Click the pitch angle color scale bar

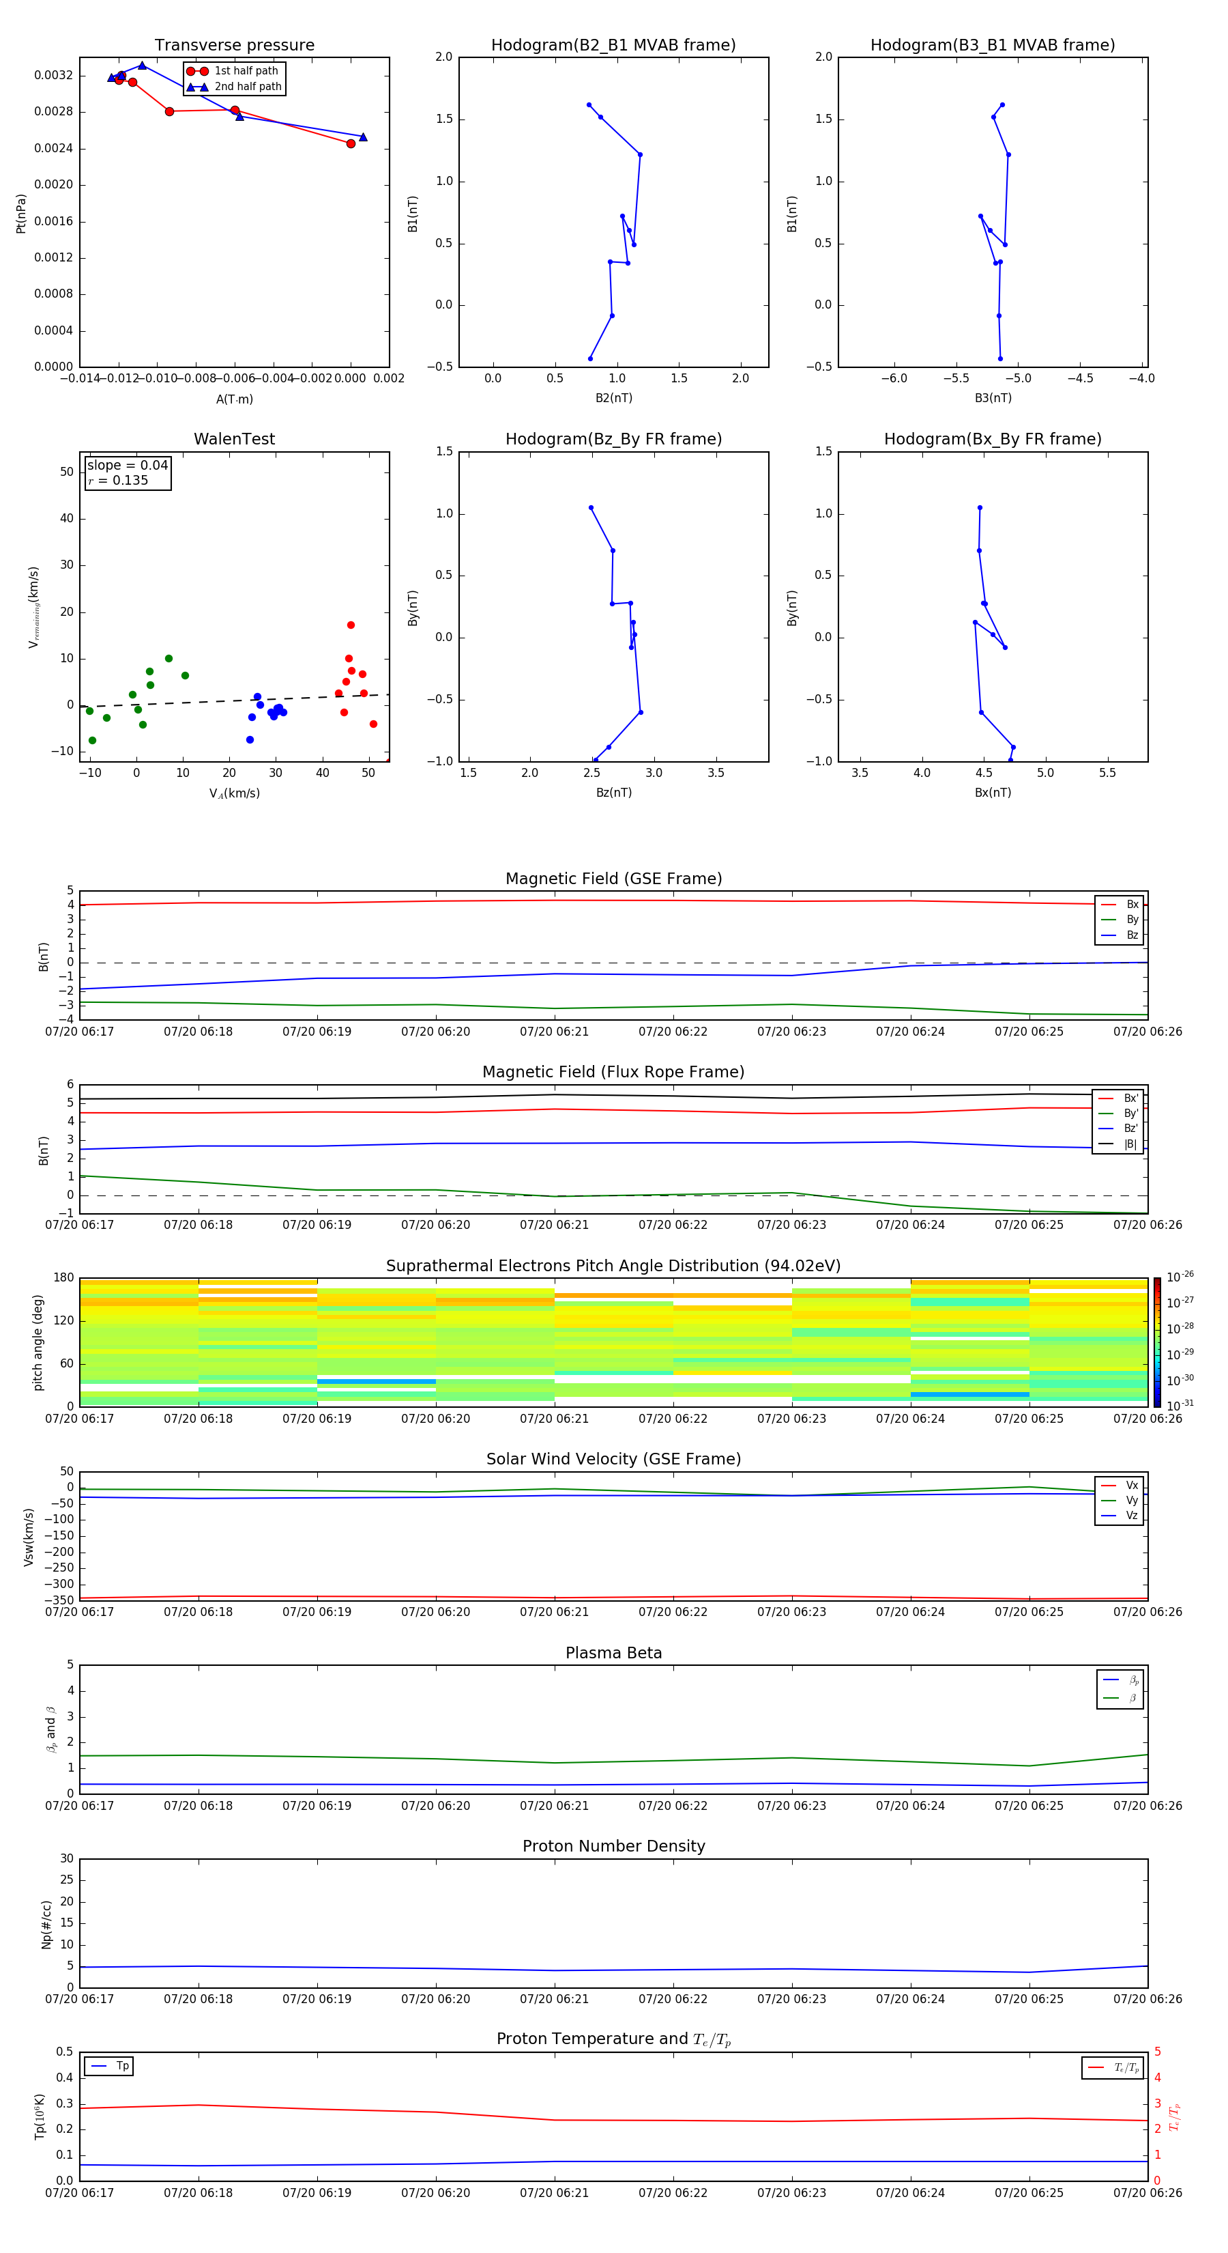tap(1157, 1342)
